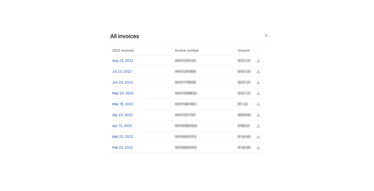Image resolution: width=374 pixels, height=191 pixels.
Task: Open the Mar 23, 2022 invoice link
Action: [122, 137]
